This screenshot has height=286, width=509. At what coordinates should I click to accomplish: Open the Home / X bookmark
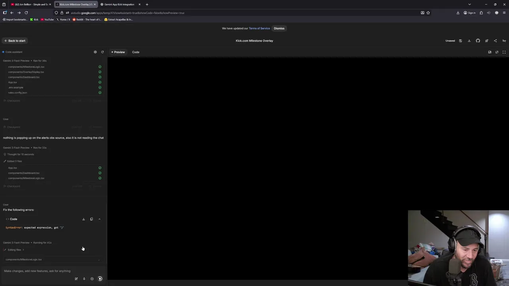(63, 19)
